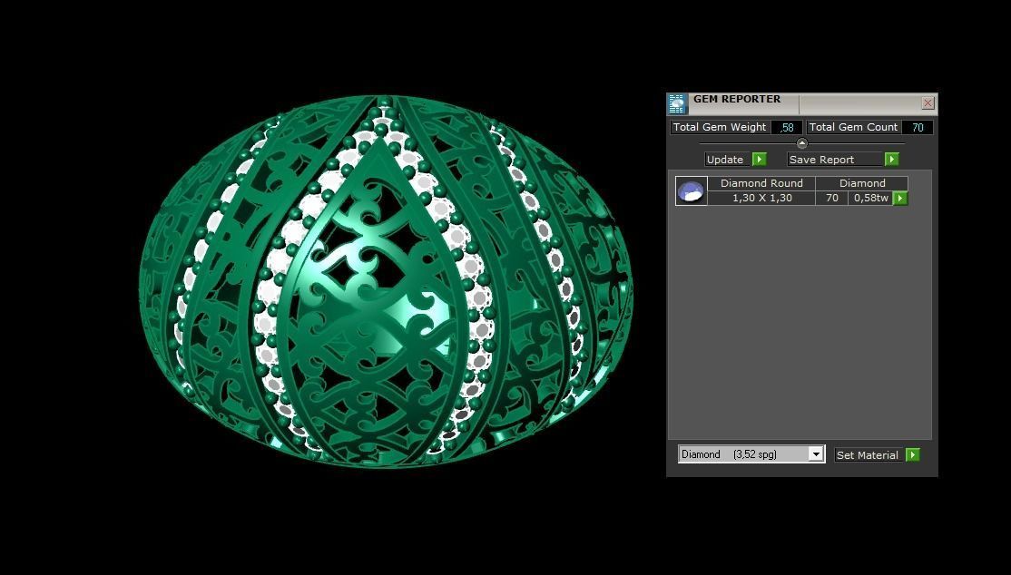The height and width of the screenshot is (575, 1011).
Task: Click the gem count cell showing 70 in the table
Action: point(831,198)
